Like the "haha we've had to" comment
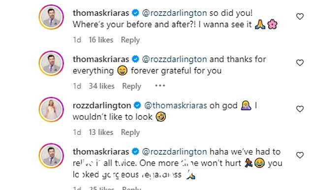The image size is (312, 190). point(300,155)
